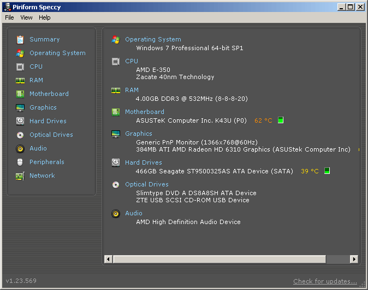Click the Summary clipboard icon in the sidebar
Viewport: 368px width, 290px height.
coord(20,40)
